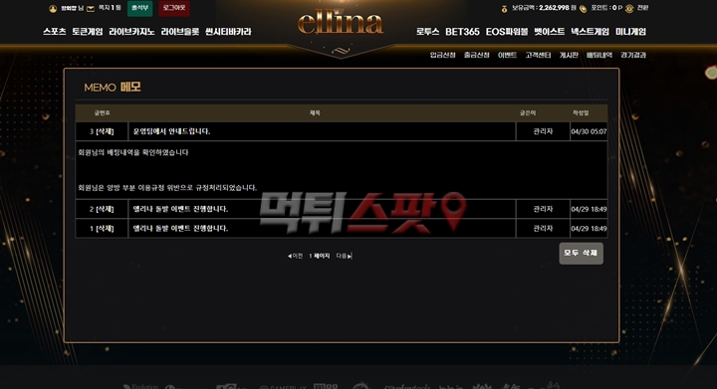Viewport: 717px width, 389px height.
Task: Delete memo number 1 via [삭제]
Action: [105, 228]
